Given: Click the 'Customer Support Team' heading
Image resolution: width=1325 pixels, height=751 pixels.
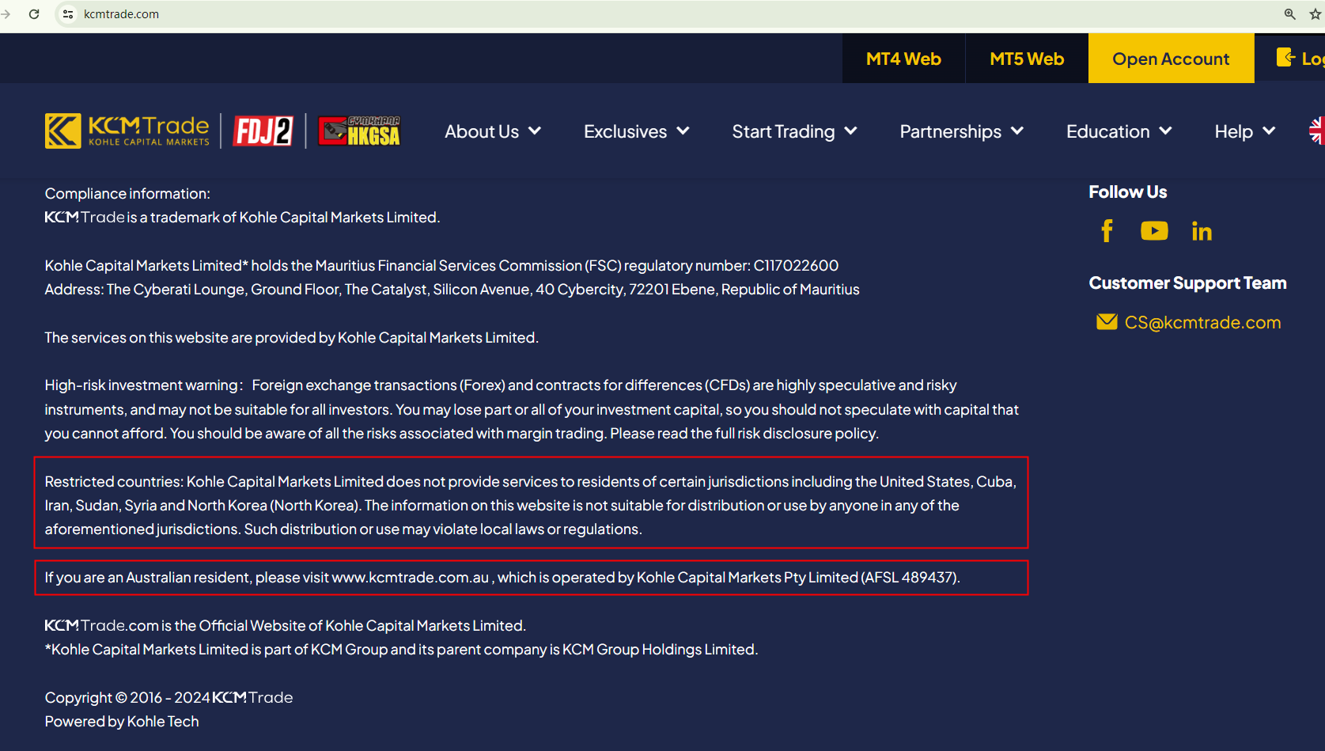Looking at the screenshot, I should tap(1187, 283).
